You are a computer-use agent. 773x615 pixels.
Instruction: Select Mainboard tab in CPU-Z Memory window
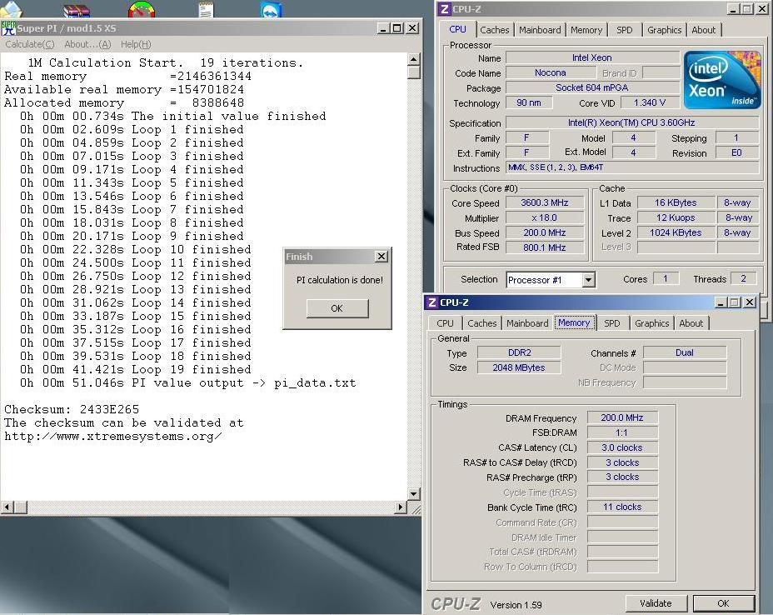(x=527, y=323)
